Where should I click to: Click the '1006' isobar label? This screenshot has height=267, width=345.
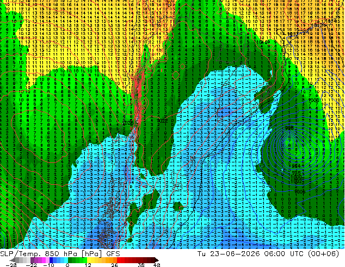point(300,191)
